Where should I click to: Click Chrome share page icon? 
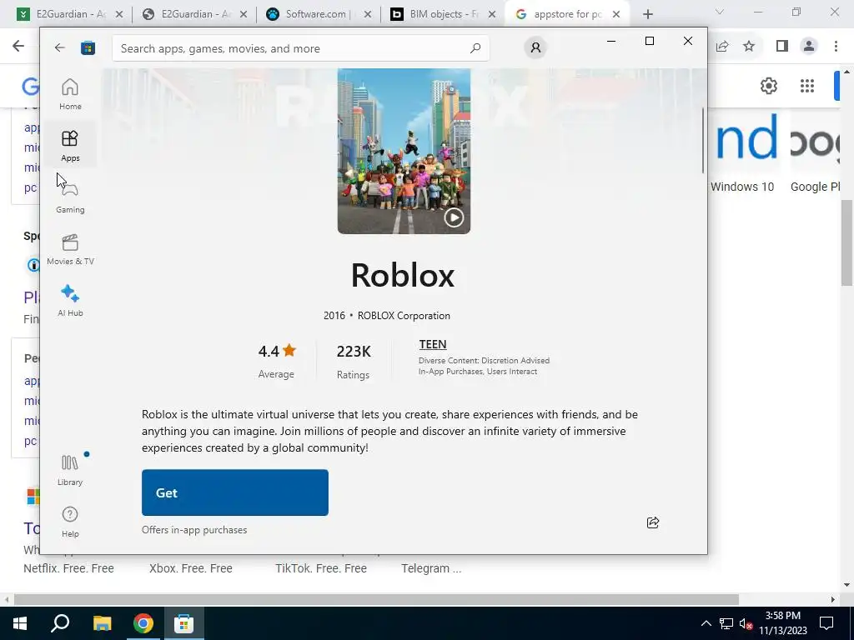point(722,47)
